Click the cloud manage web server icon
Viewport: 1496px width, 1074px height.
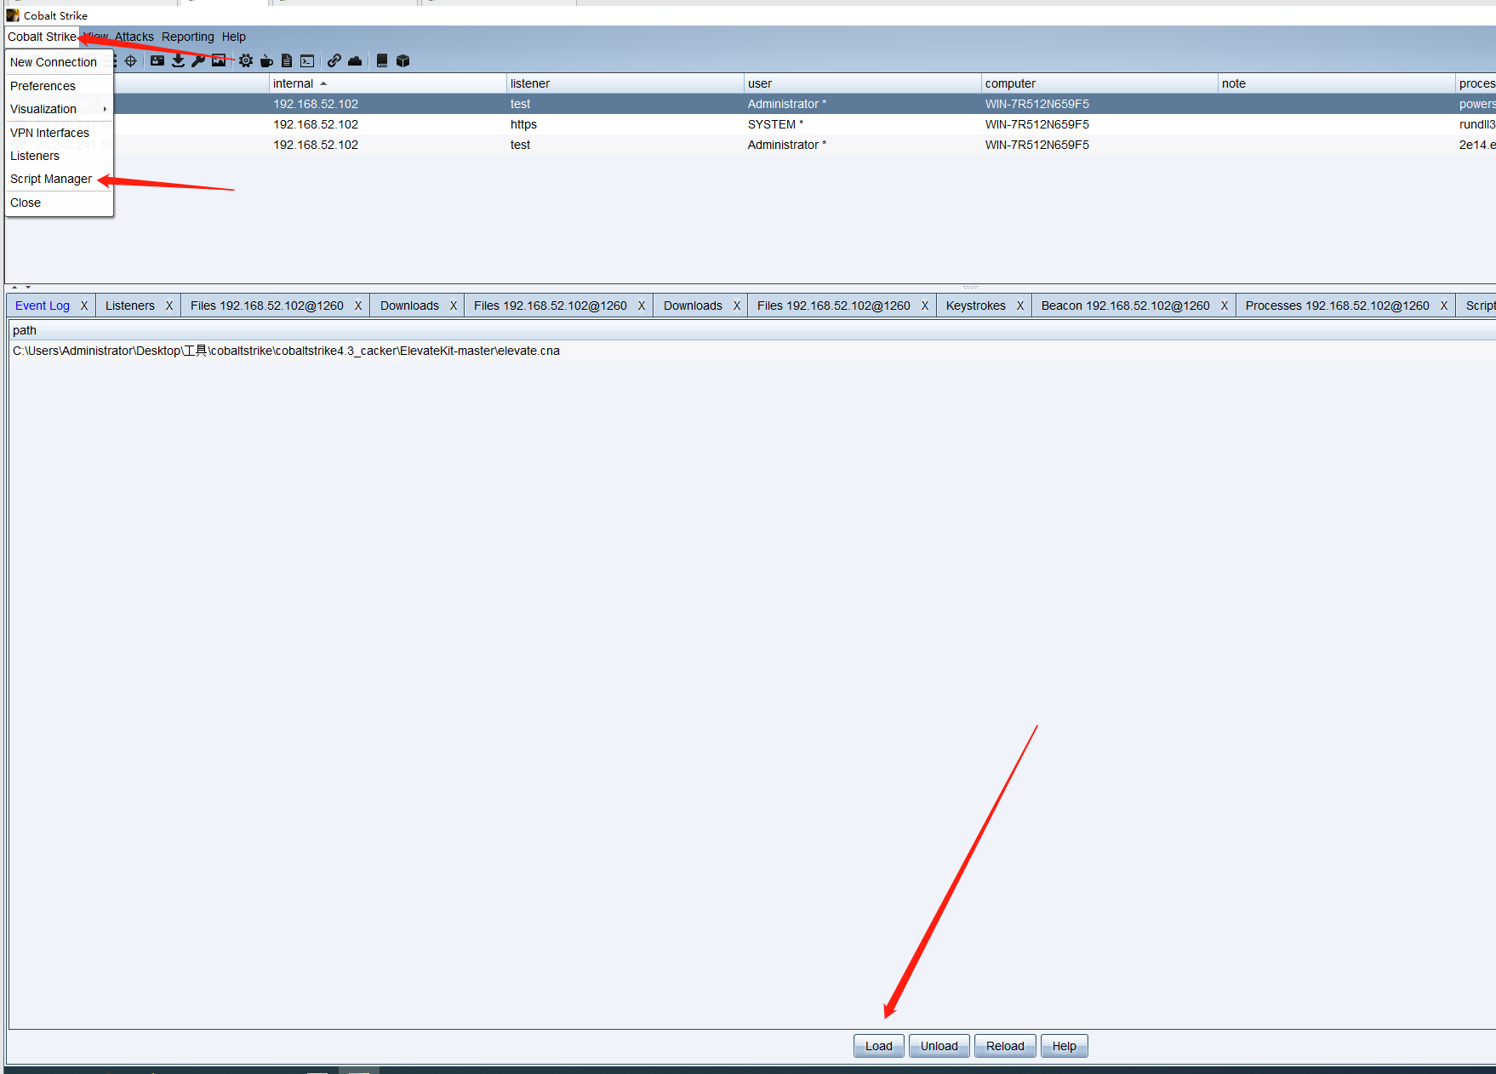355,60
